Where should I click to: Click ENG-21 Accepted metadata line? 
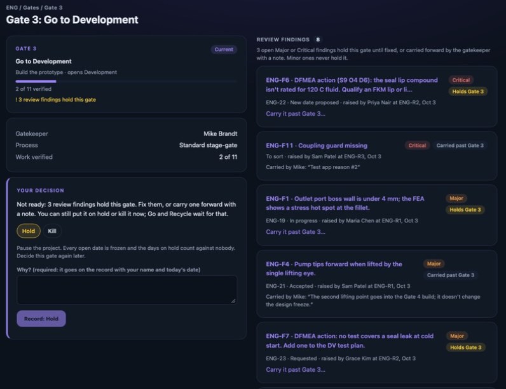[x=338, y=286]
